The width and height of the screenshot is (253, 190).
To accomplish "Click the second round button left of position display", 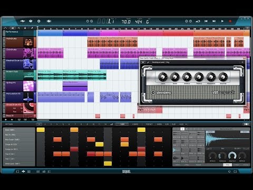I will pos(92,21).
